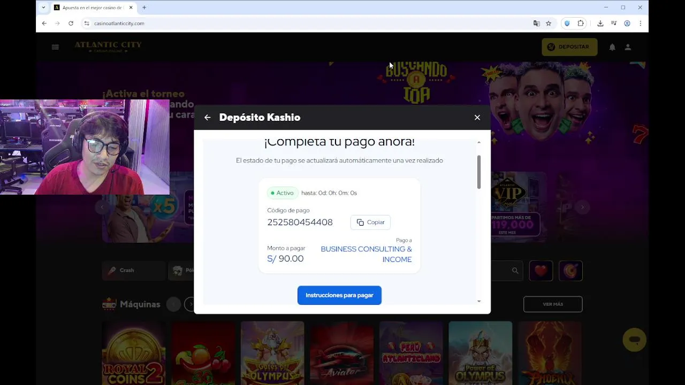Open the Power of Olympus game
Viewport: 685px width, 385px height.
pos(480,353)
